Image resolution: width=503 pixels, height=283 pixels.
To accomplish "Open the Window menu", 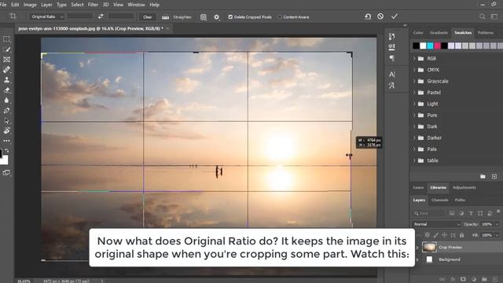I will 136,5.
